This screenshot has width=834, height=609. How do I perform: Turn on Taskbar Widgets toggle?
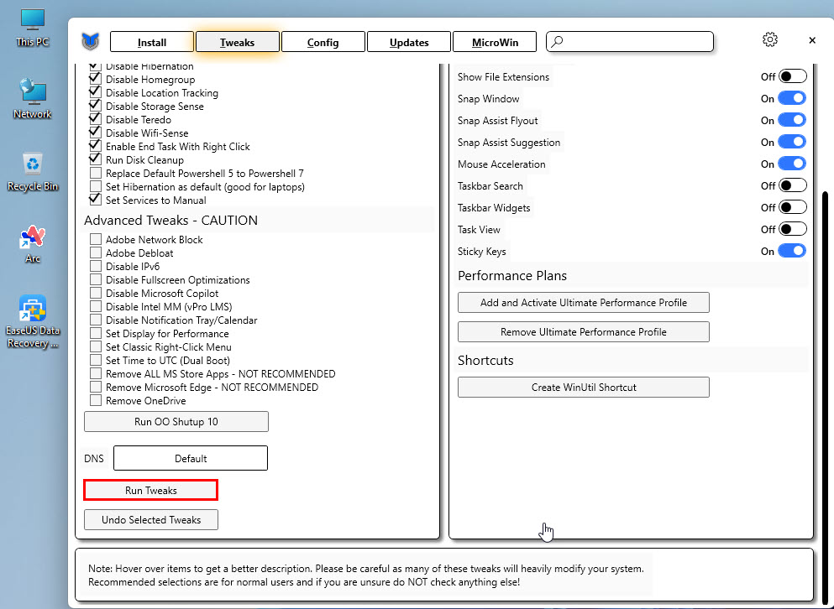pyautogui.click(x=793, y=207)
